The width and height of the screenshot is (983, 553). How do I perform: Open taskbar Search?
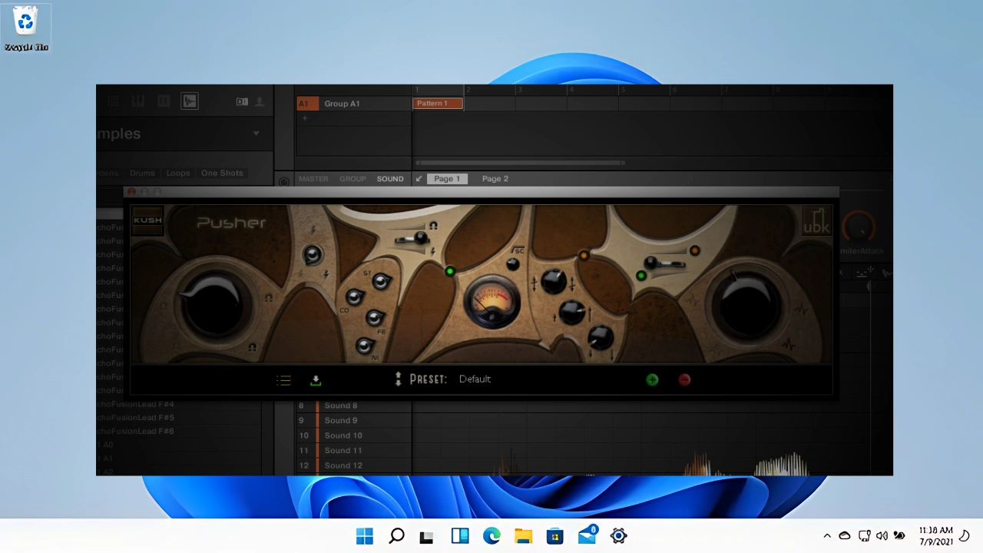(x=396, y=536)
